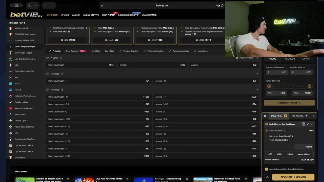This screenshot has height=182, width=324.
Task: Favorite the first Hándicap market star
Action: tap(47, 74)
